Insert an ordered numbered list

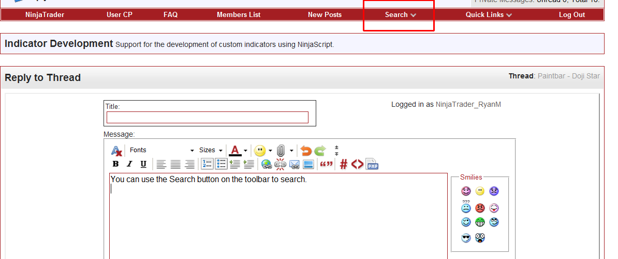click(x=207, y=164)
